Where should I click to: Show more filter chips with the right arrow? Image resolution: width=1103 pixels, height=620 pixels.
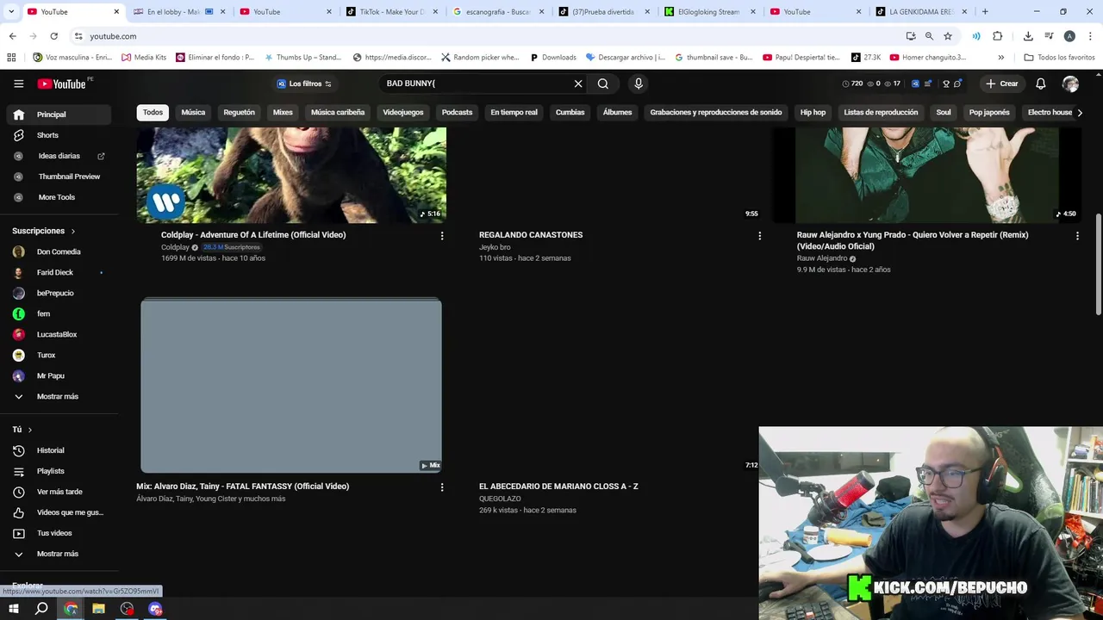[x=1080, y=113]
